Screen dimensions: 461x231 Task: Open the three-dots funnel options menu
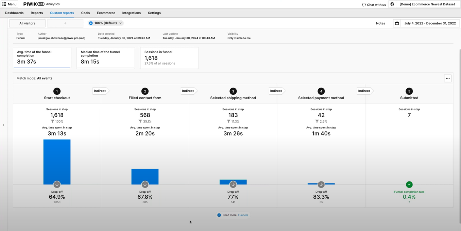click(448, 78)
